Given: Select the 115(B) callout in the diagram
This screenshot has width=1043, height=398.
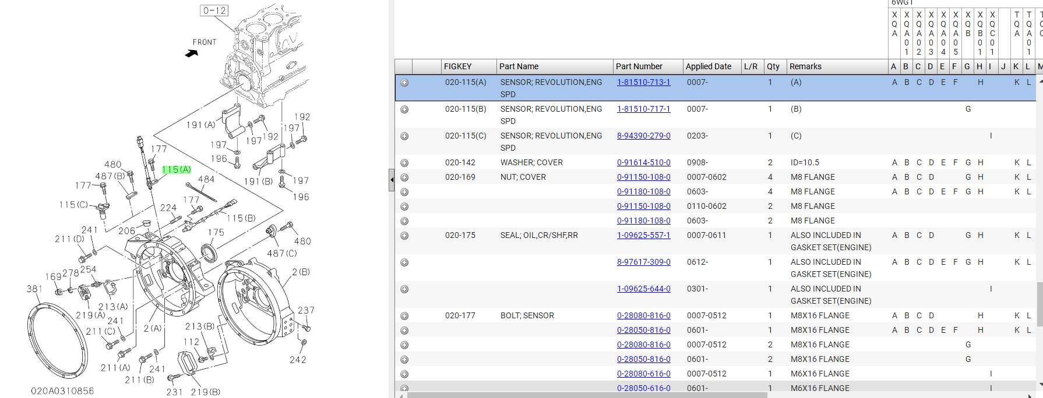Looking at the screenshot, I should (241, 218).
